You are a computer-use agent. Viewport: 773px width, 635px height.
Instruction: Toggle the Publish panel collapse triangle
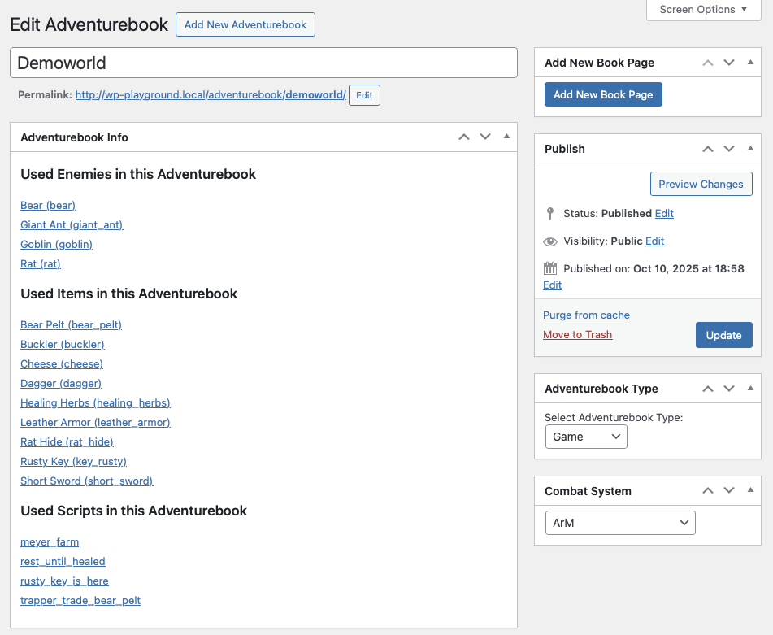tap(750, 148)
